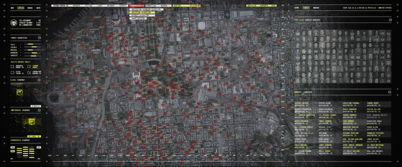
Task: Click the crosshair icon beside the TARGETS AQUIRED counter
Action: (390, 19)
